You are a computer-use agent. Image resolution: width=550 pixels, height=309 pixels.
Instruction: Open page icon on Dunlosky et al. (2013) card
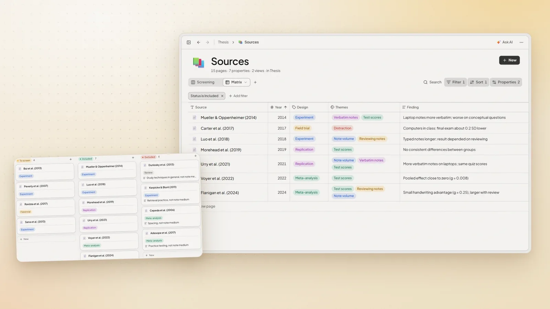pos(145,165)
